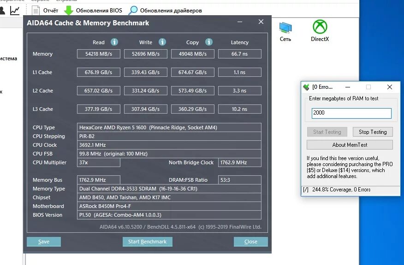Click DRAM:FSB Ratio 53:3 value
The image size is (404, 265).
pos(240,180)
